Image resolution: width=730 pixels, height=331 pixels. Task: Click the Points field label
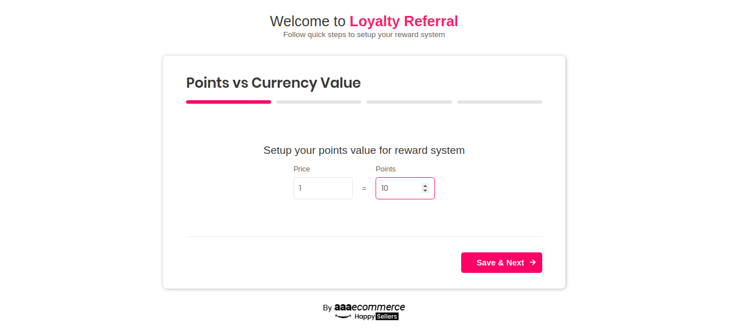pyautogui.click(x=385, y=169)
